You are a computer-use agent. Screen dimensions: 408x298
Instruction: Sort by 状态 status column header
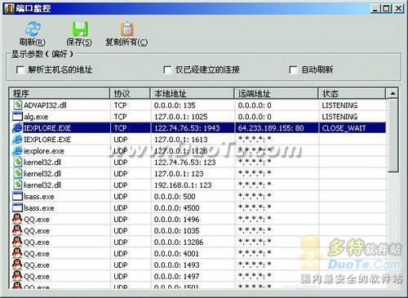click(x=353, y=93)
